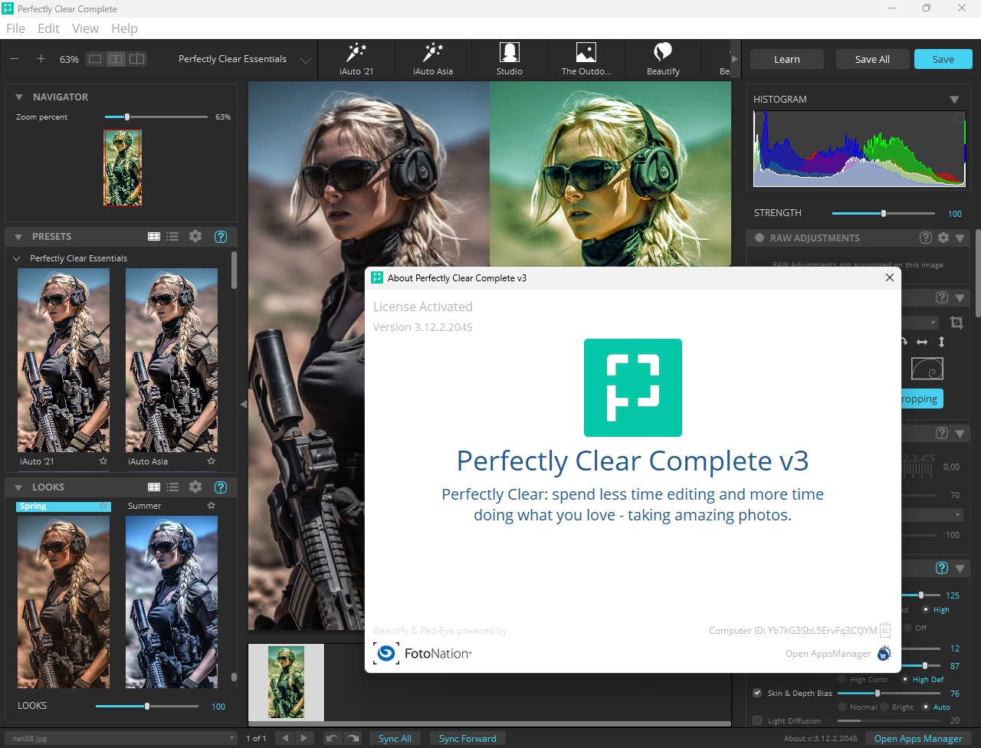Viewport: 981px width, 748px height.
Task: Close the About Perfectly Clear Complete dialog
Action: pos(890,277)
